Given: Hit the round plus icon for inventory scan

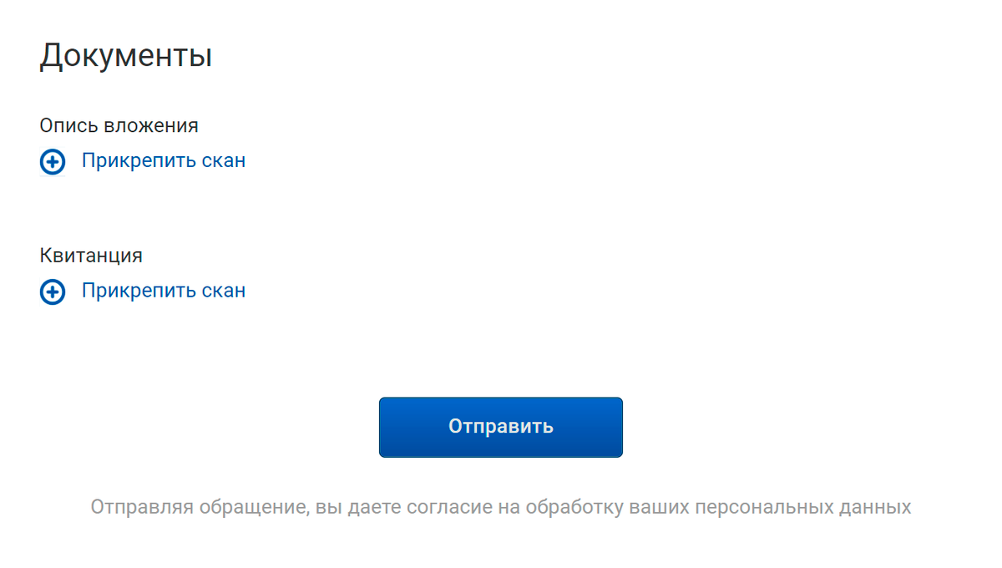Looking at the screenshot, I should pos(53,162).
